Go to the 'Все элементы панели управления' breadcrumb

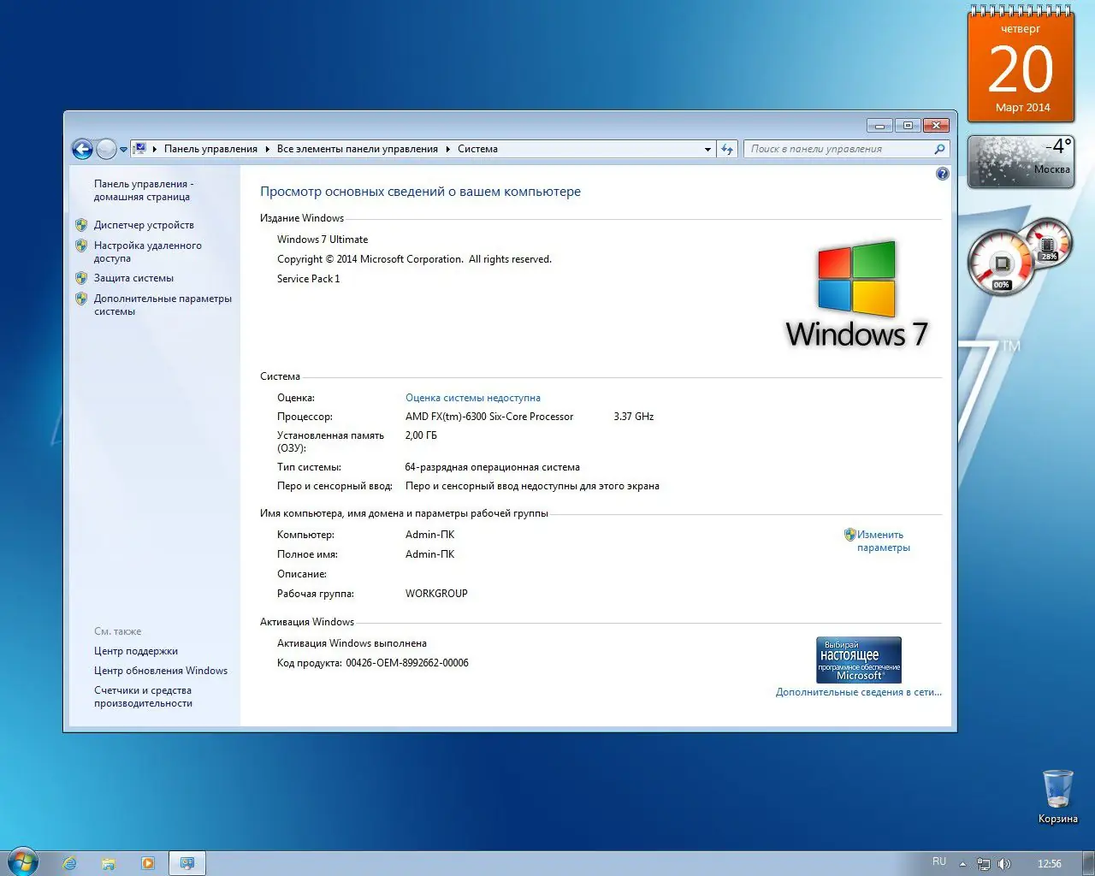pos(358,149)
